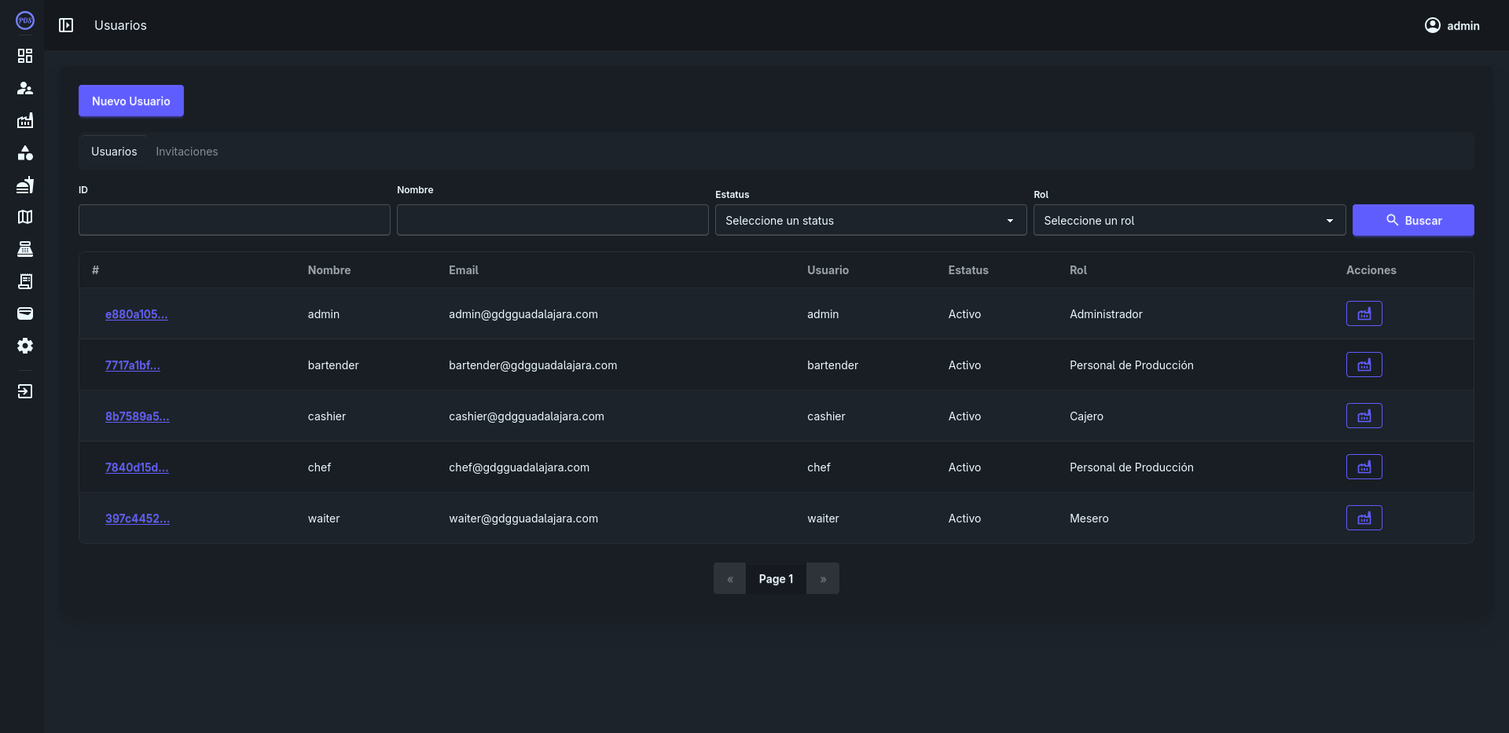Screen dimensions: 1509x733
Task: Click action button for waiter row
Action: 1364,519
